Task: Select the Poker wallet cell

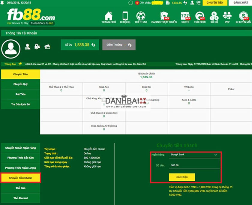Action: pyautogui.click(x=231, y=89)
